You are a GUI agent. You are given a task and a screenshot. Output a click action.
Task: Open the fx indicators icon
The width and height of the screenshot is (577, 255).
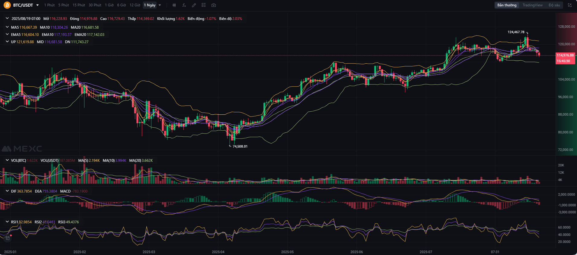[x=184, y=5]
